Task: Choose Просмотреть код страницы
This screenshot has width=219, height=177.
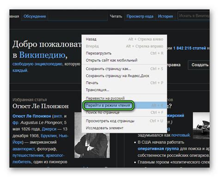Action: (124, 121)
